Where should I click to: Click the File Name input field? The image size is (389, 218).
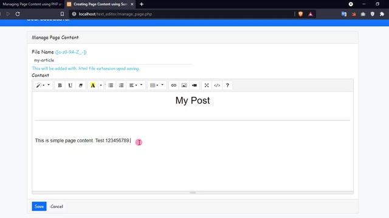tap(112, 60)
